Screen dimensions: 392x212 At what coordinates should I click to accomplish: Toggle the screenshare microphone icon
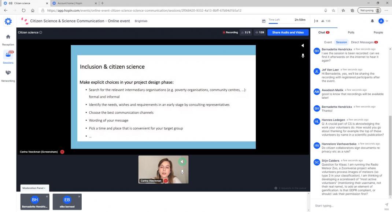point(303,56)
